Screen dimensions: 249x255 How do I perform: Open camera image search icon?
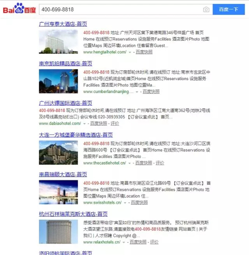[x=206, y=9]
